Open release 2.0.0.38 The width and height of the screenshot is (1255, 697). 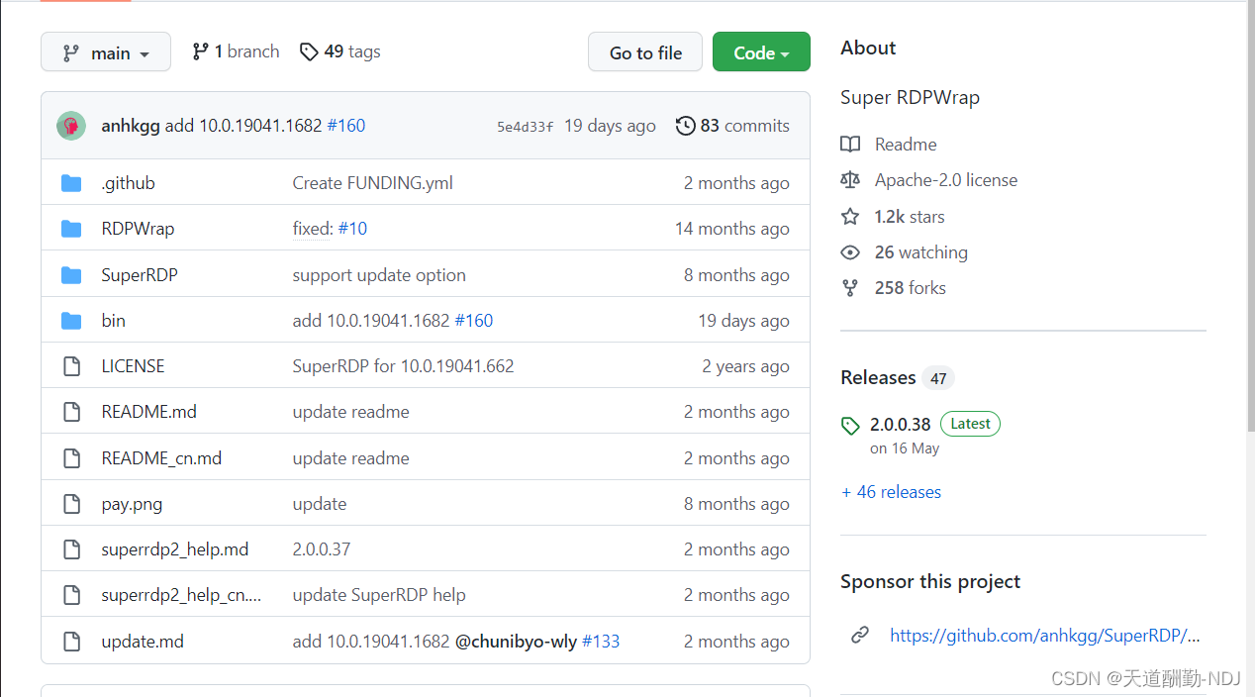(901, 424)
